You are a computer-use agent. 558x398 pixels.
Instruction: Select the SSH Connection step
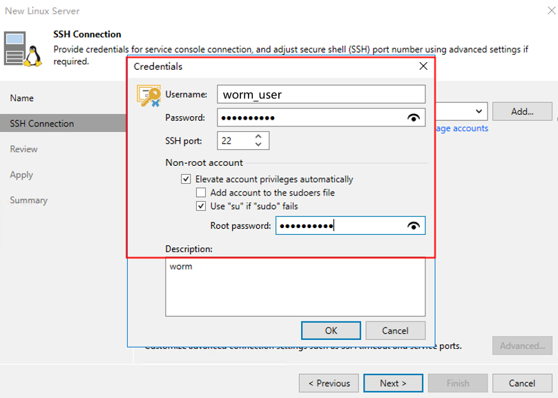click(x=42, y=124)
